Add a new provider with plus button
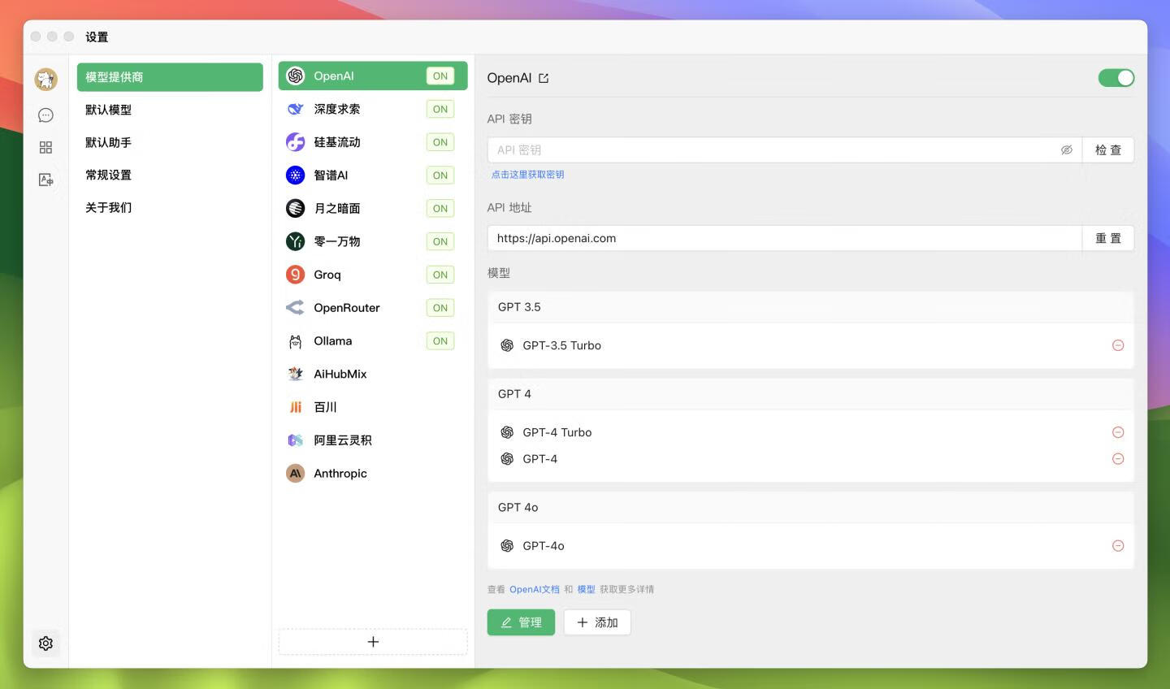The width and height of the screenshot is (1170, 689). pos(373,642)
